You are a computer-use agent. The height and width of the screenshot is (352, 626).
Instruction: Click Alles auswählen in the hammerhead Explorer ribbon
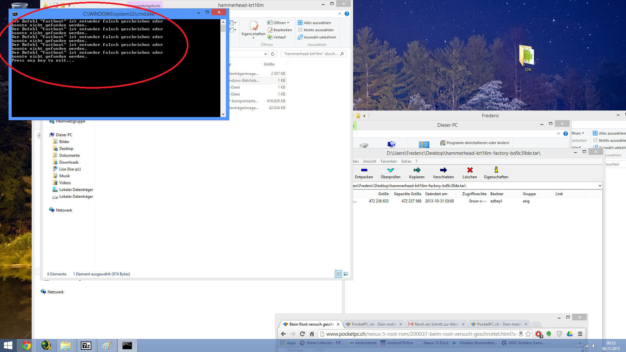(x=314, y=23)
